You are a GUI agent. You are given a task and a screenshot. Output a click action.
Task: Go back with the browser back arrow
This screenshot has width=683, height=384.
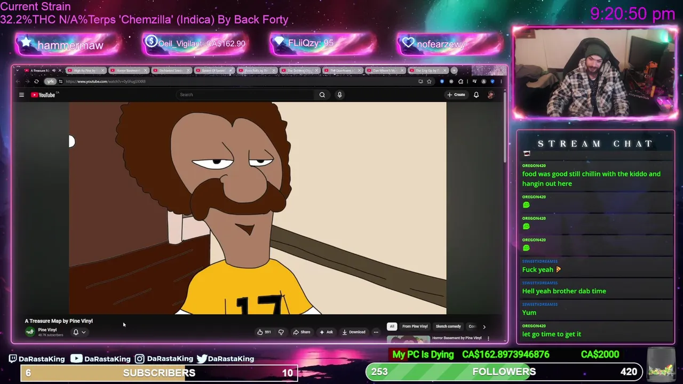[x=18, y=82]
